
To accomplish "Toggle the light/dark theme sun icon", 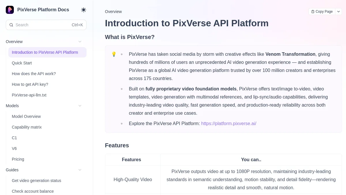I will click(x=84, y=10).
